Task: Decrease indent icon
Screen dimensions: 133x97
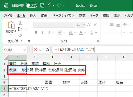Action: pos(125,33)
